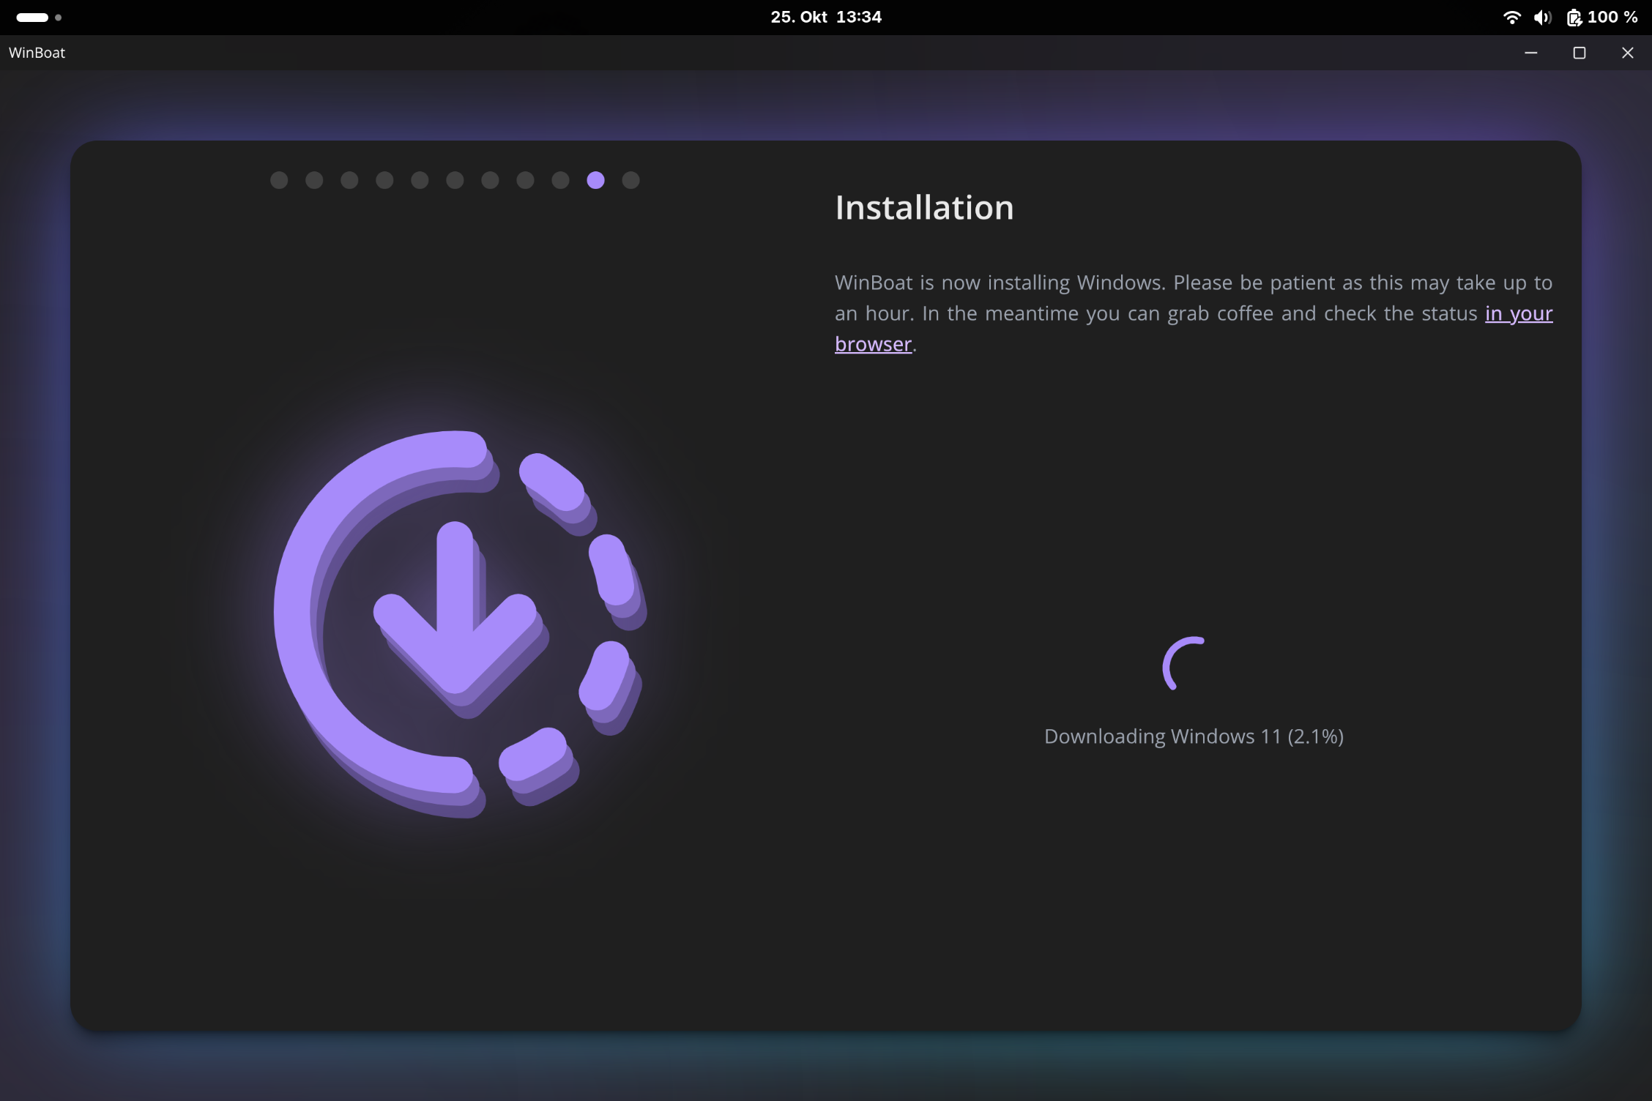Open the Wi-Fi status icon in top bar
This screenshot has width=1652, height=1101.
point(1511,17)
